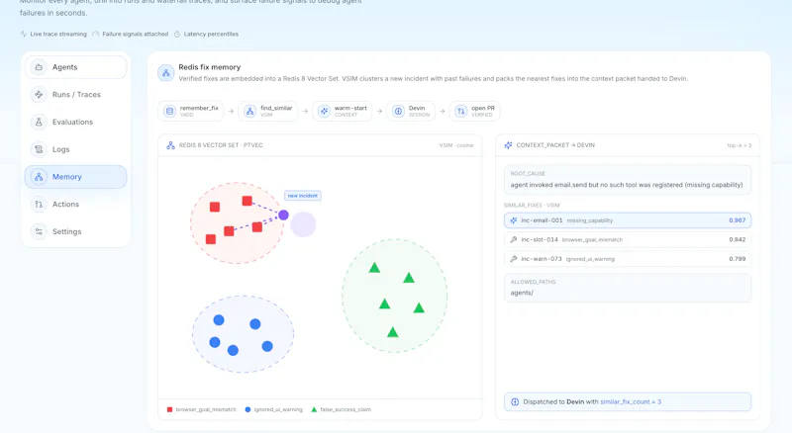Click the Latency percentiles clock icon
Screen dimensions: 792x433
point(177,35)
